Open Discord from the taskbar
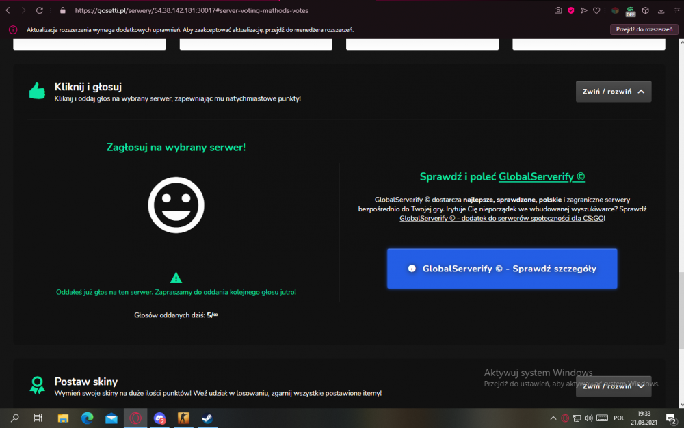Image resolution: width=684 pixels, height=428 pixels. click(x=159, y=418)
